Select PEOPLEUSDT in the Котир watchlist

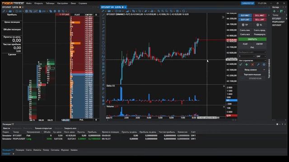[278, 22]
